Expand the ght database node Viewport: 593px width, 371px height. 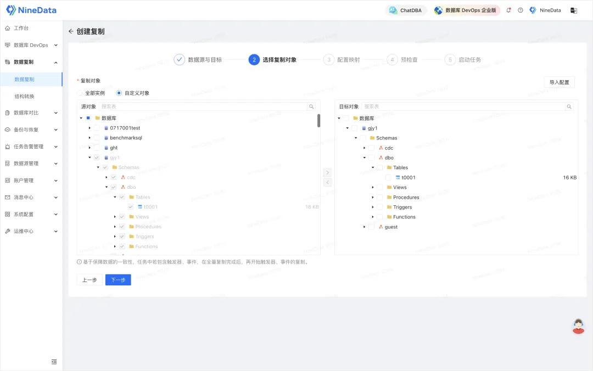[89, 148]
